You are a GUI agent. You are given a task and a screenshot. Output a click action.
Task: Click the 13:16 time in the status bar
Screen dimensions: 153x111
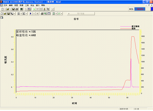136,109
